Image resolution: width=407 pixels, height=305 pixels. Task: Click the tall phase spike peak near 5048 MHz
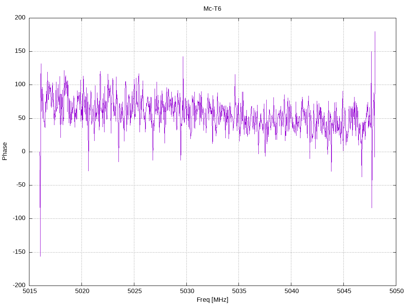pyautogui.click(x=375, y=33)
